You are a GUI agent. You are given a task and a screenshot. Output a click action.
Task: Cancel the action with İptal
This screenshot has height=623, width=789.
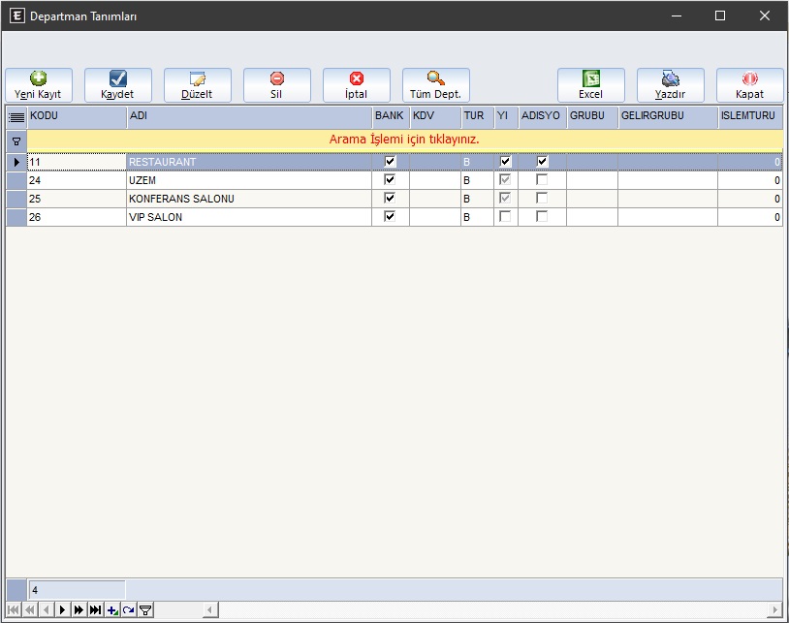357,85
